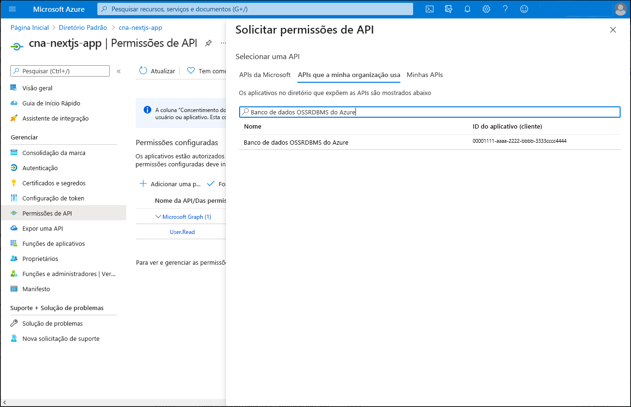Open the Help question mark

pos(505,9)
